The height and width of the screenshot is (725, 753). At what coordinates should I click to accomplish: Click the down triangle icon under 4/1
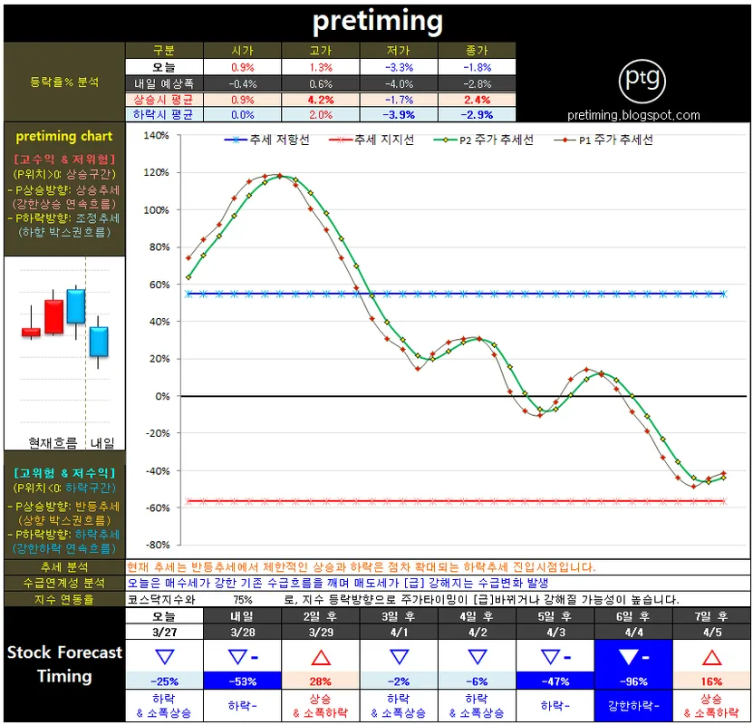[x=398, y=655]
